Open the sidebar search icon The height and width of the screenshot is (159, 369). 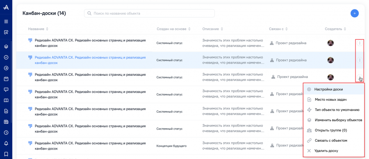click(x=6, y=32)
